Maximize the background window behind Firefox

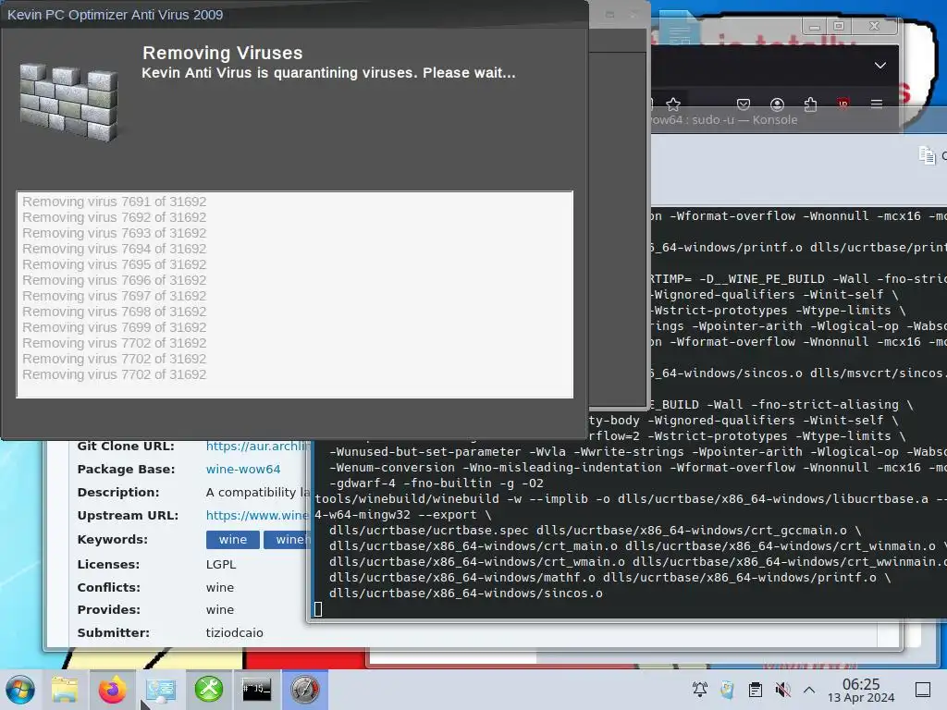click(x=839, y=26)
